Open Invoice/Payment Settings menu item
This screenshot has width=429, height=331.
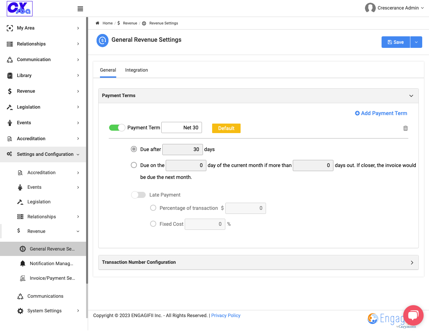pyautogui.click(x=53, y=278)
